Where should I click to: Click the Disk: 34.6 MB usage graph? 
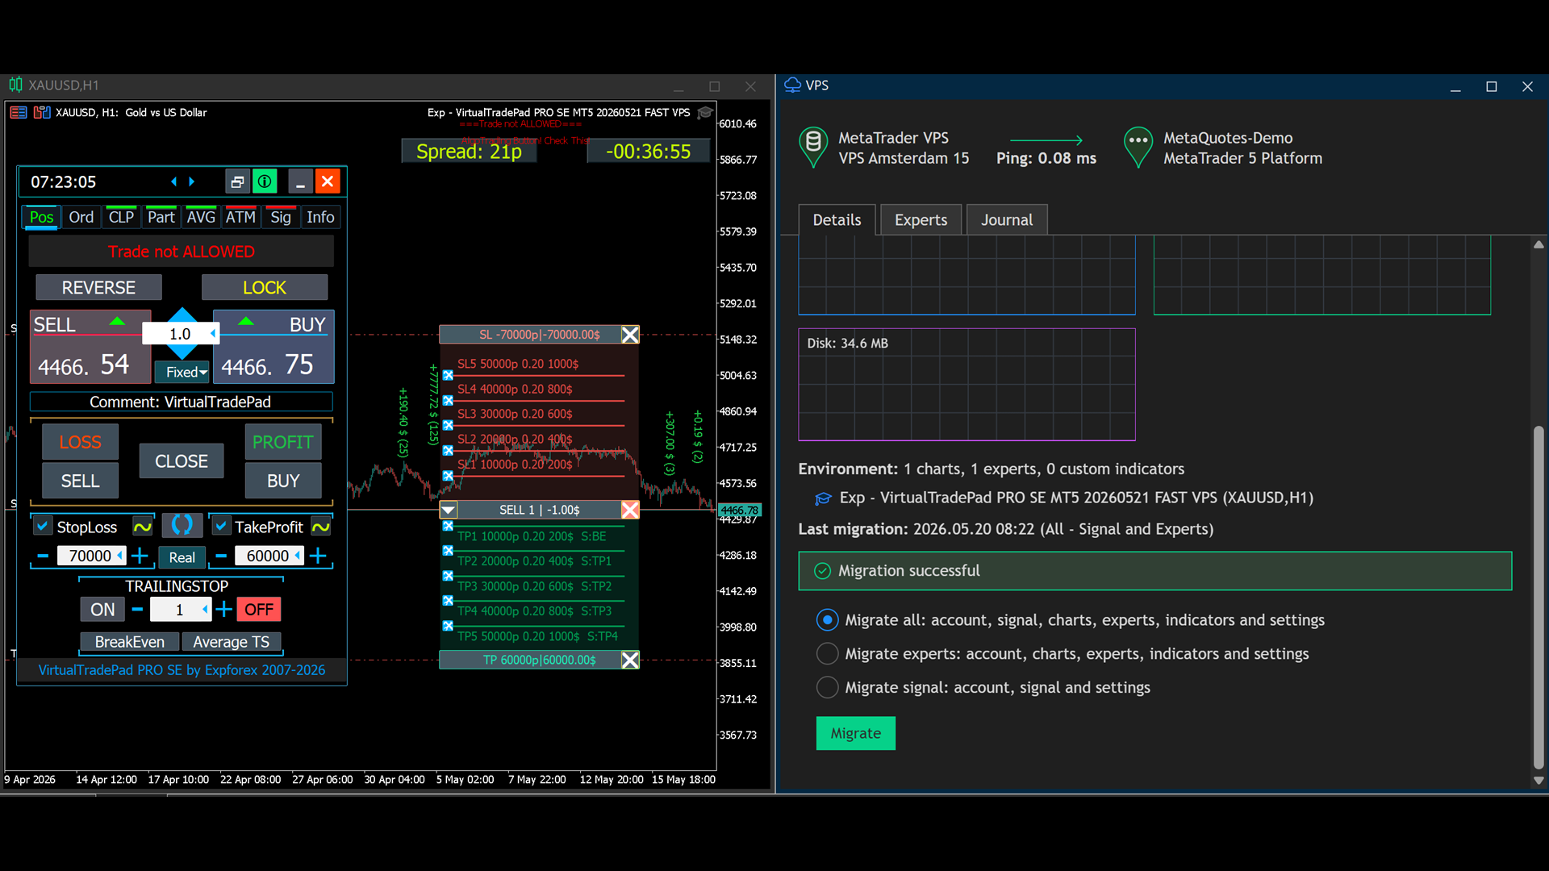pyautogui.click(x=967, y=385)
